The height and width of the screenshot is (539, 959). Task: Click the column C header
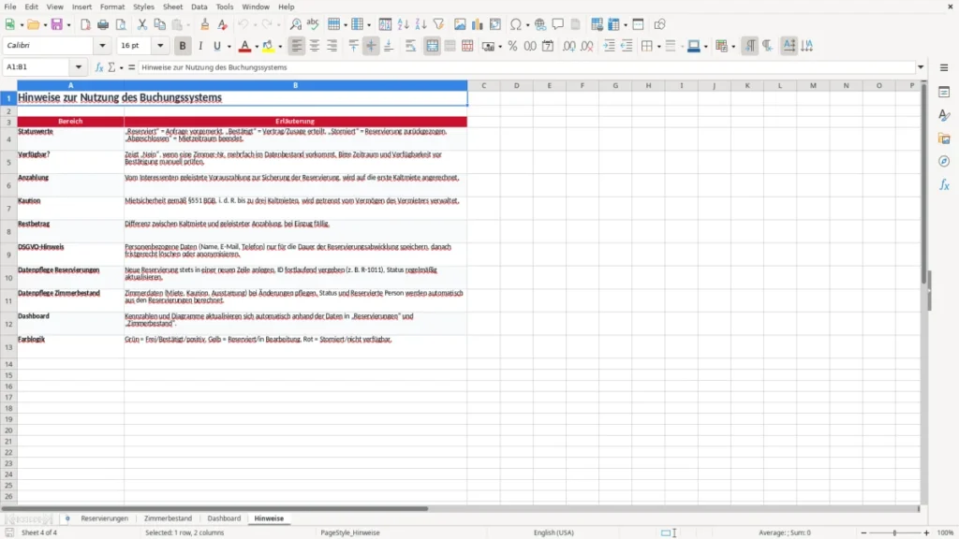[x=483, y=85]
